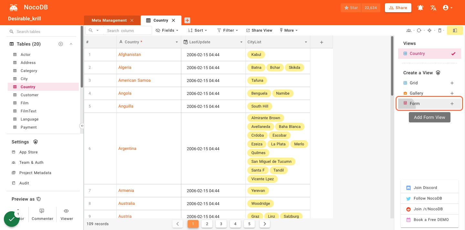Viewport: 465px width, 230px height.
Task: Create a new Gallery view
Action: [x=429, y=93]
